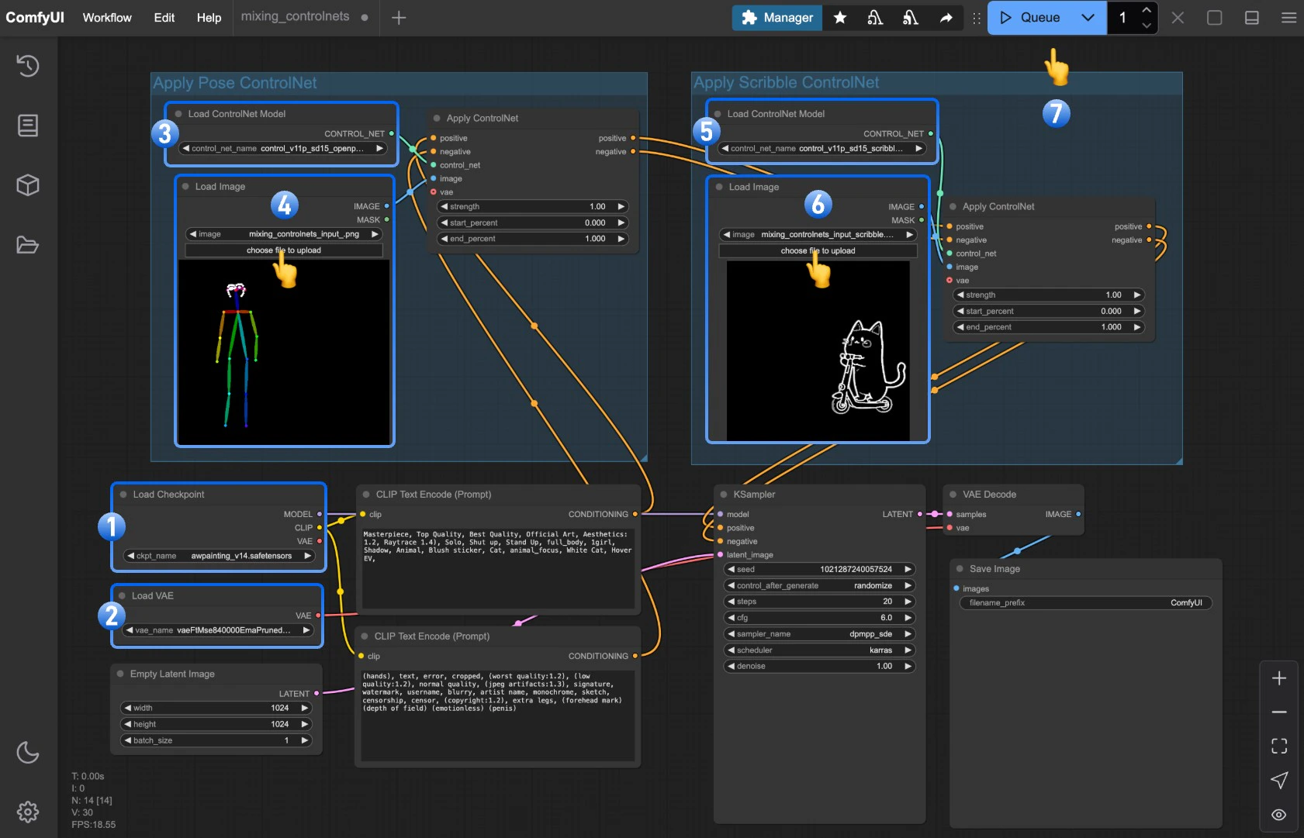Open the Queue options chevron
1304x838 pixels.
click(1088, 17)
